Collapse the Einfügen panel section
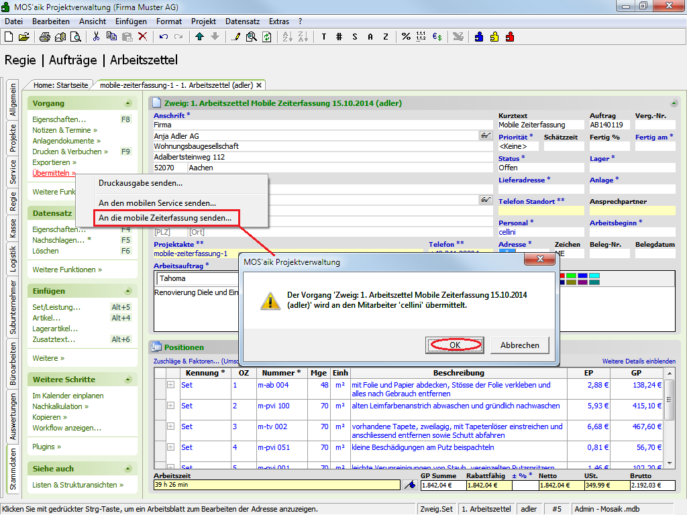 tap(127, 291)
